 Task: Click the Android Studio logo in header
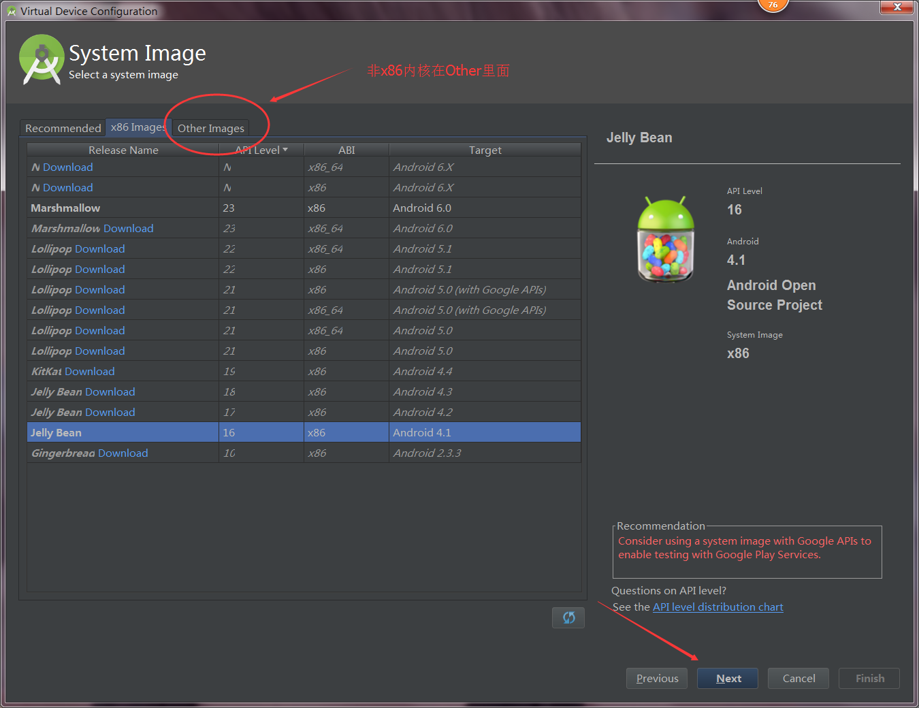point(42,60)
